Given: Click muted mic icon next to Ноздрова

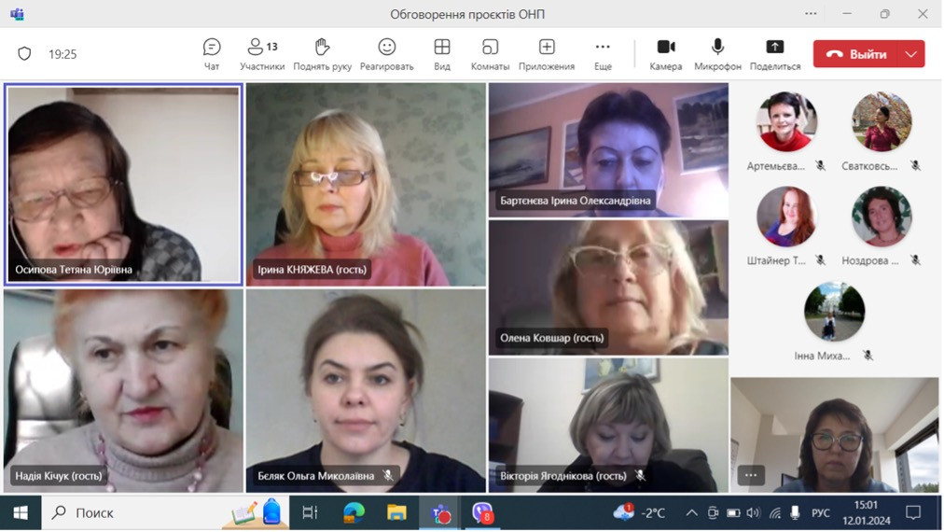Looking at the screenshot, I should [x=916, y=260].
